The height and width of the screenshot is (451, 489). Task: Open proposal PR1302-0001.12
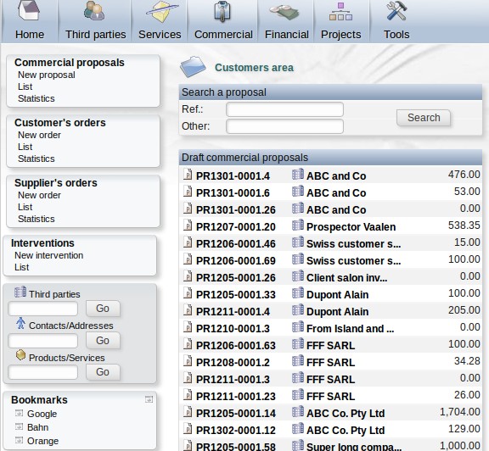[x=236, y=430]
